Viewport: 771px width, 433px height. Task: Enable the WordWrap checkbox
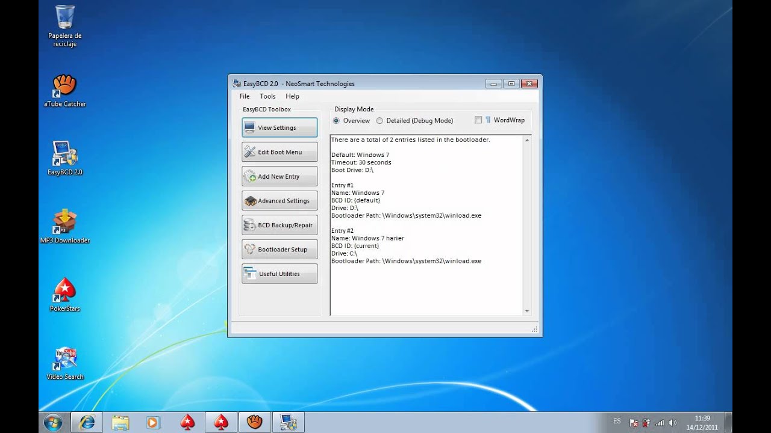(478, 120)
